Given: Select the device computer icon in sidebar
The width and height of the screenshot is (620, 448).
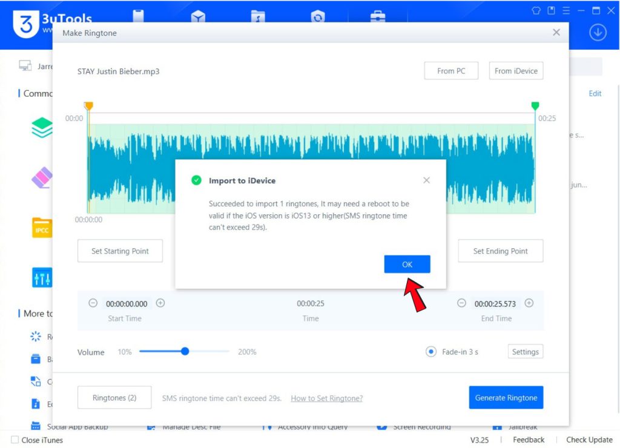Looking at the screenshot, I should pyautogui.click(x=25, y=65).
